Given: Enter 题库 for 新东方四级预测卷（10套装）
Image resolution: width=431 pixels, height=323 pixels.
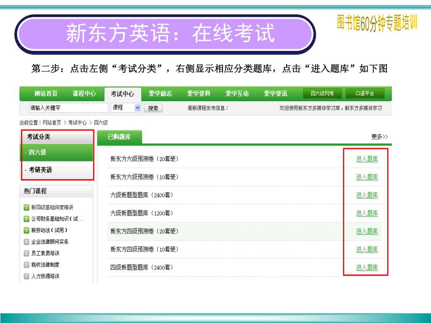Looking at the screenshot, I should tap(367, 249).
